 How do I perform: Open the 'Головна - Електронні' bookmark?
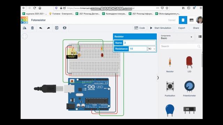pyautogui.click(x=61, y=14)
